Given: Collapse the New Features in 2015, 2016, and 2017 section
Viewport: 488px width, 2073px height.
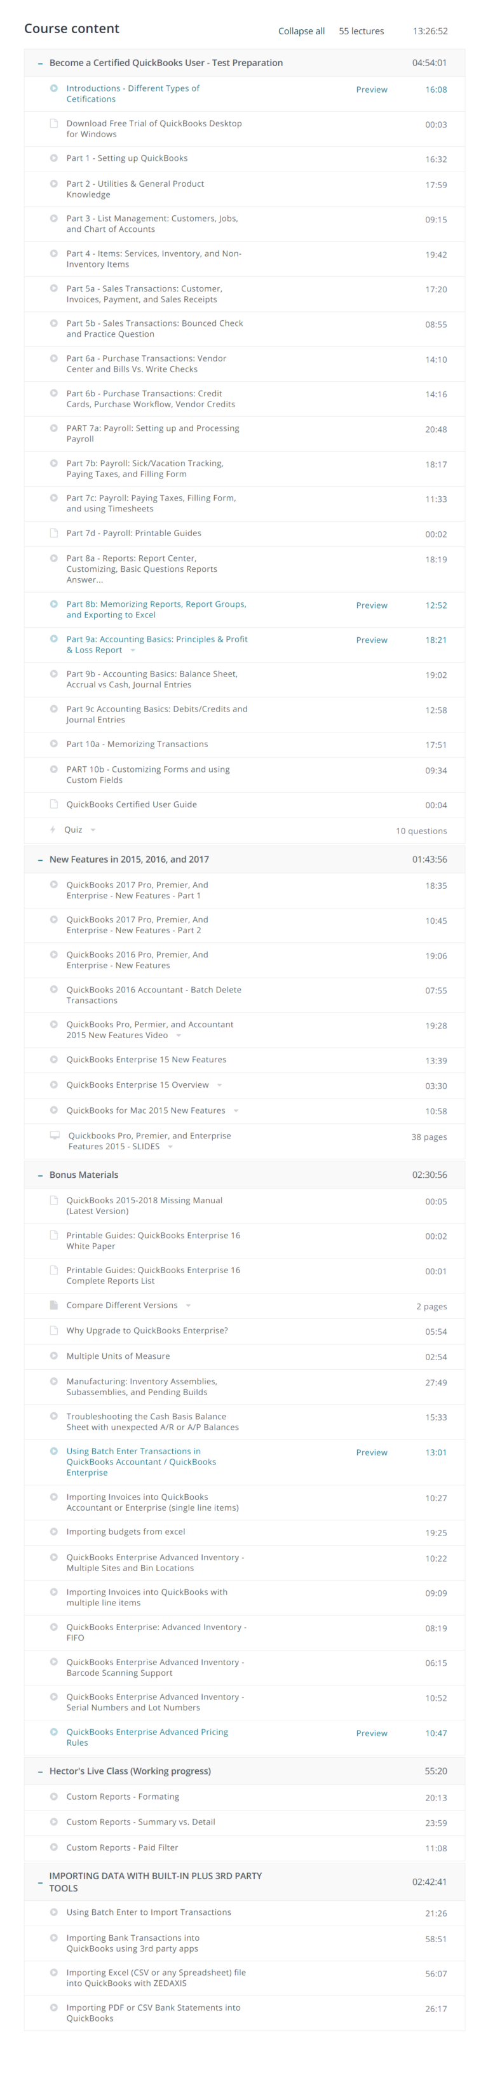Looking at the screenshot, I should (40, 860).
